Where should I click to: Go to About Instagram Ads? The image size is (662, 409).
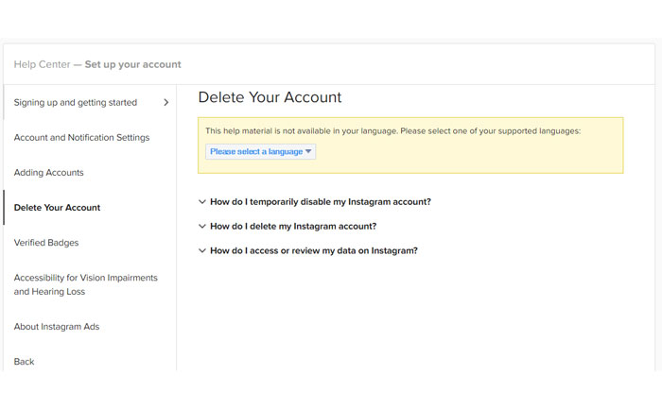(57, 327)
